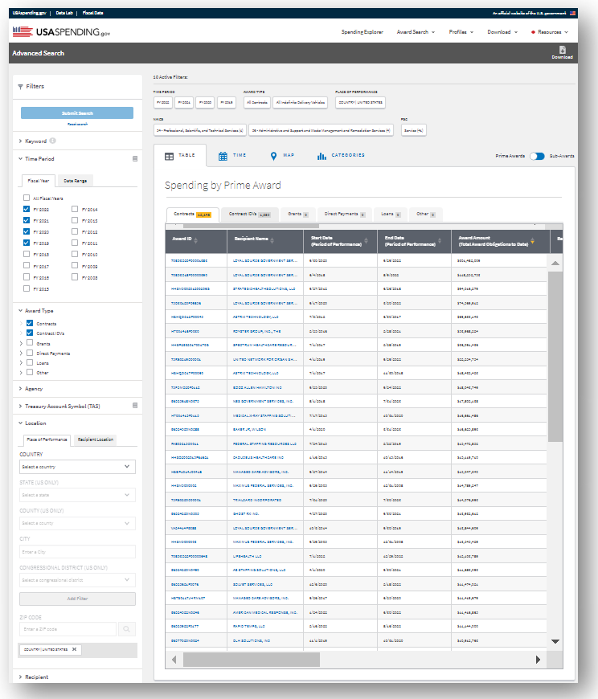The height and width of the screenshot is (699, 598).
Task: Click the horizontal scroll right arrow
Action: (539, 660)
